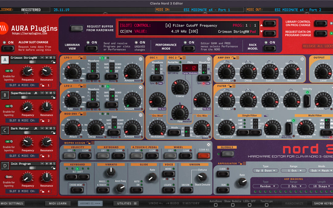Viewport: 333px width, 208px height.
Task: Open the Arp Masking Length dropdown showing 16 Steps
Action: [x=321, y=186]
